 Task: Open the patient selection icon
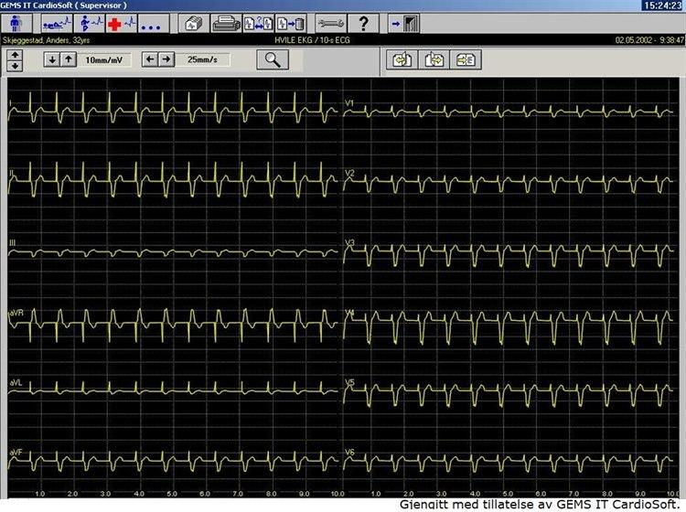[x=16, y=23]
